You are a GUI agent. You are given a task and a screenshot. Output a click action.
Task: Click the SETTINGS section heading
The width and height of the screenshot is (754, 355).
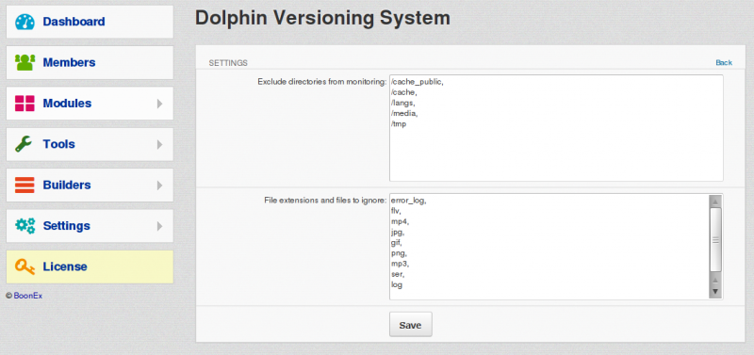pos(228,63)
